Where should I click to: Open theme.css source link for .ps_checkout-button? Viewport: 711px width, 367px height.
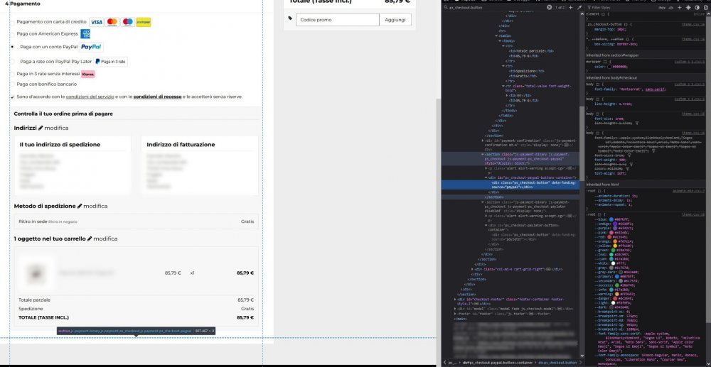coord(693,23)
